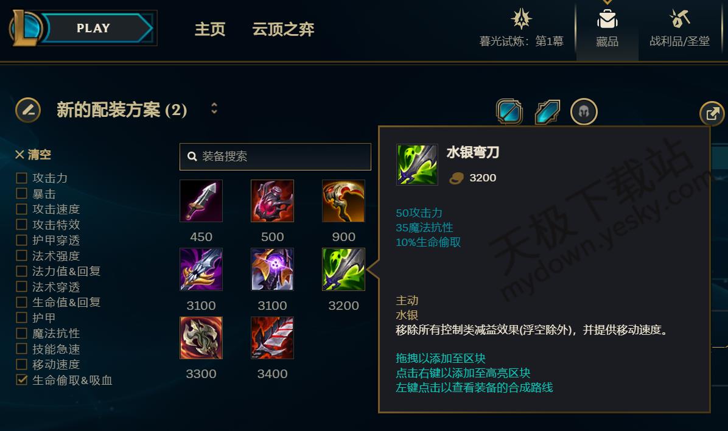This screenshot has width=728, height=431.
Task: Select the dagger item priced 450
Action: [201, 201]
